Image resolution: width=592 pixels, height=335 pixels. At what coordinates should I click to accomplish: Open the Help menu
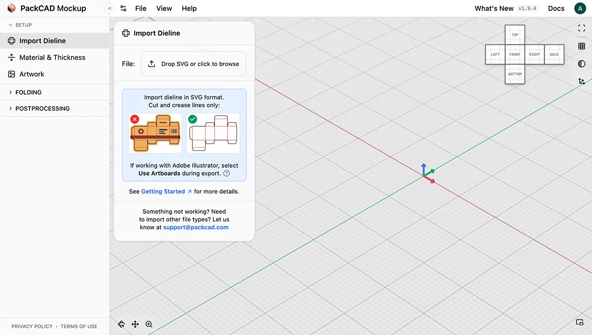coord(189,8)
